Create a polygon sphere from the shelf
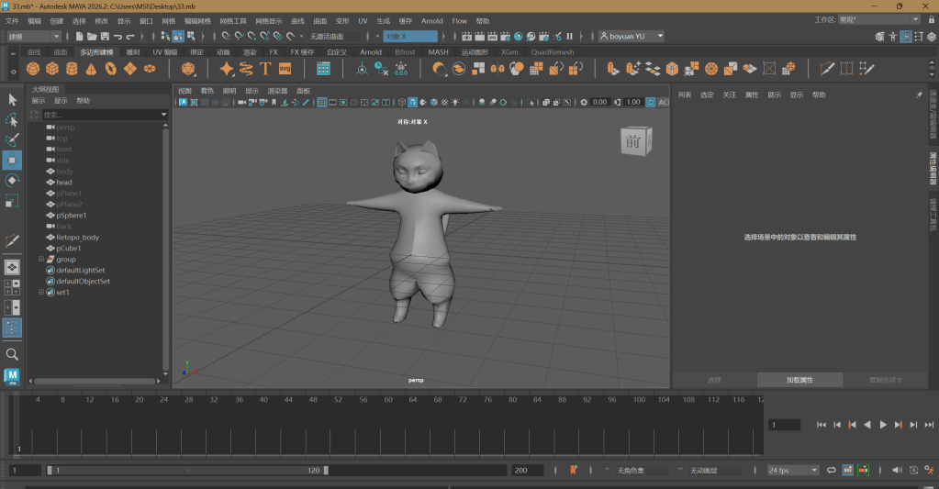Image resolution: width=939 pixels, height=489 pixels. tap(33, 69)
